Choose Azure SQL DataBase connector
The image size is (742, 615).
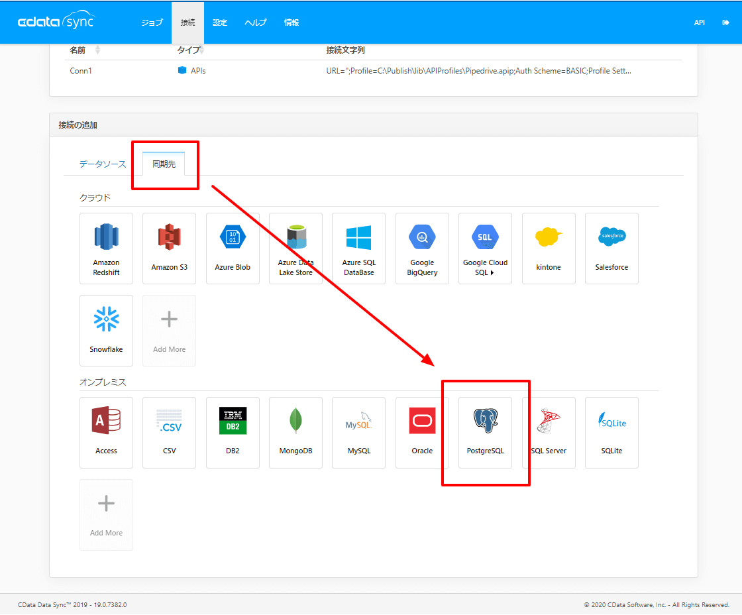[358, 249]
